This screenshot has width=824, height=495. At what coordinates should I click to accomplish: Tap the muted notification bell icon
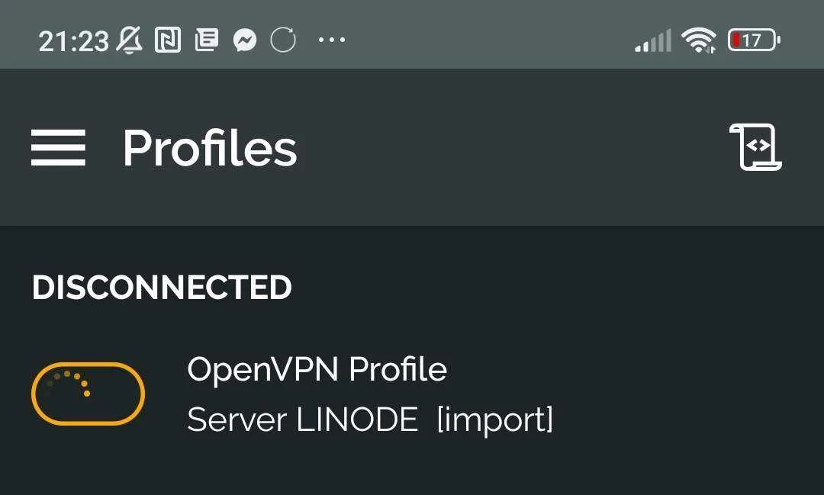(129, 40)
